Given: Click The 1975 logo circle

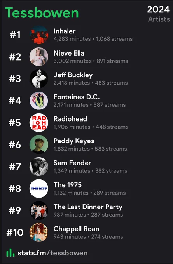Looking at the screenshot, I should 39,188.
